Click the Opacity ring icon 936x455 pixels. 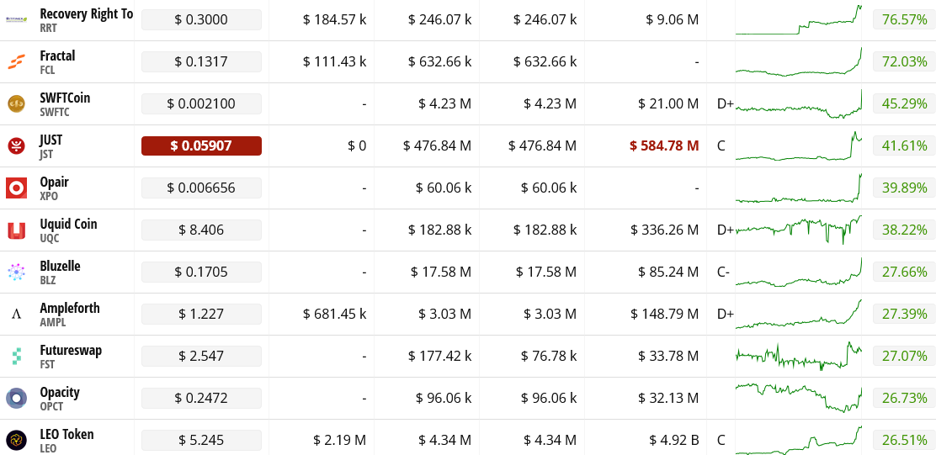[x=16, y=399]
